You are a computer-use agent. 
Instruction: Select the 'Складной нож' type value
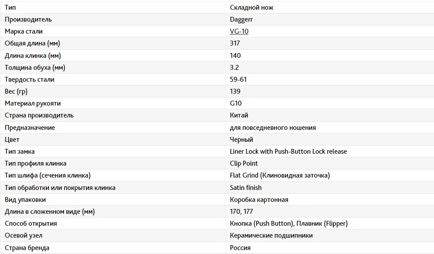(251, 8)
